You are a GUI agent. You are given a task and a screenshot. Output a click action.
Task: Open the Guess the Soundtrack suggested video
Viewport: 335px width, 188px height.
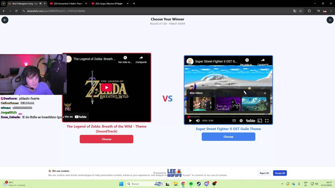[228, 104]
